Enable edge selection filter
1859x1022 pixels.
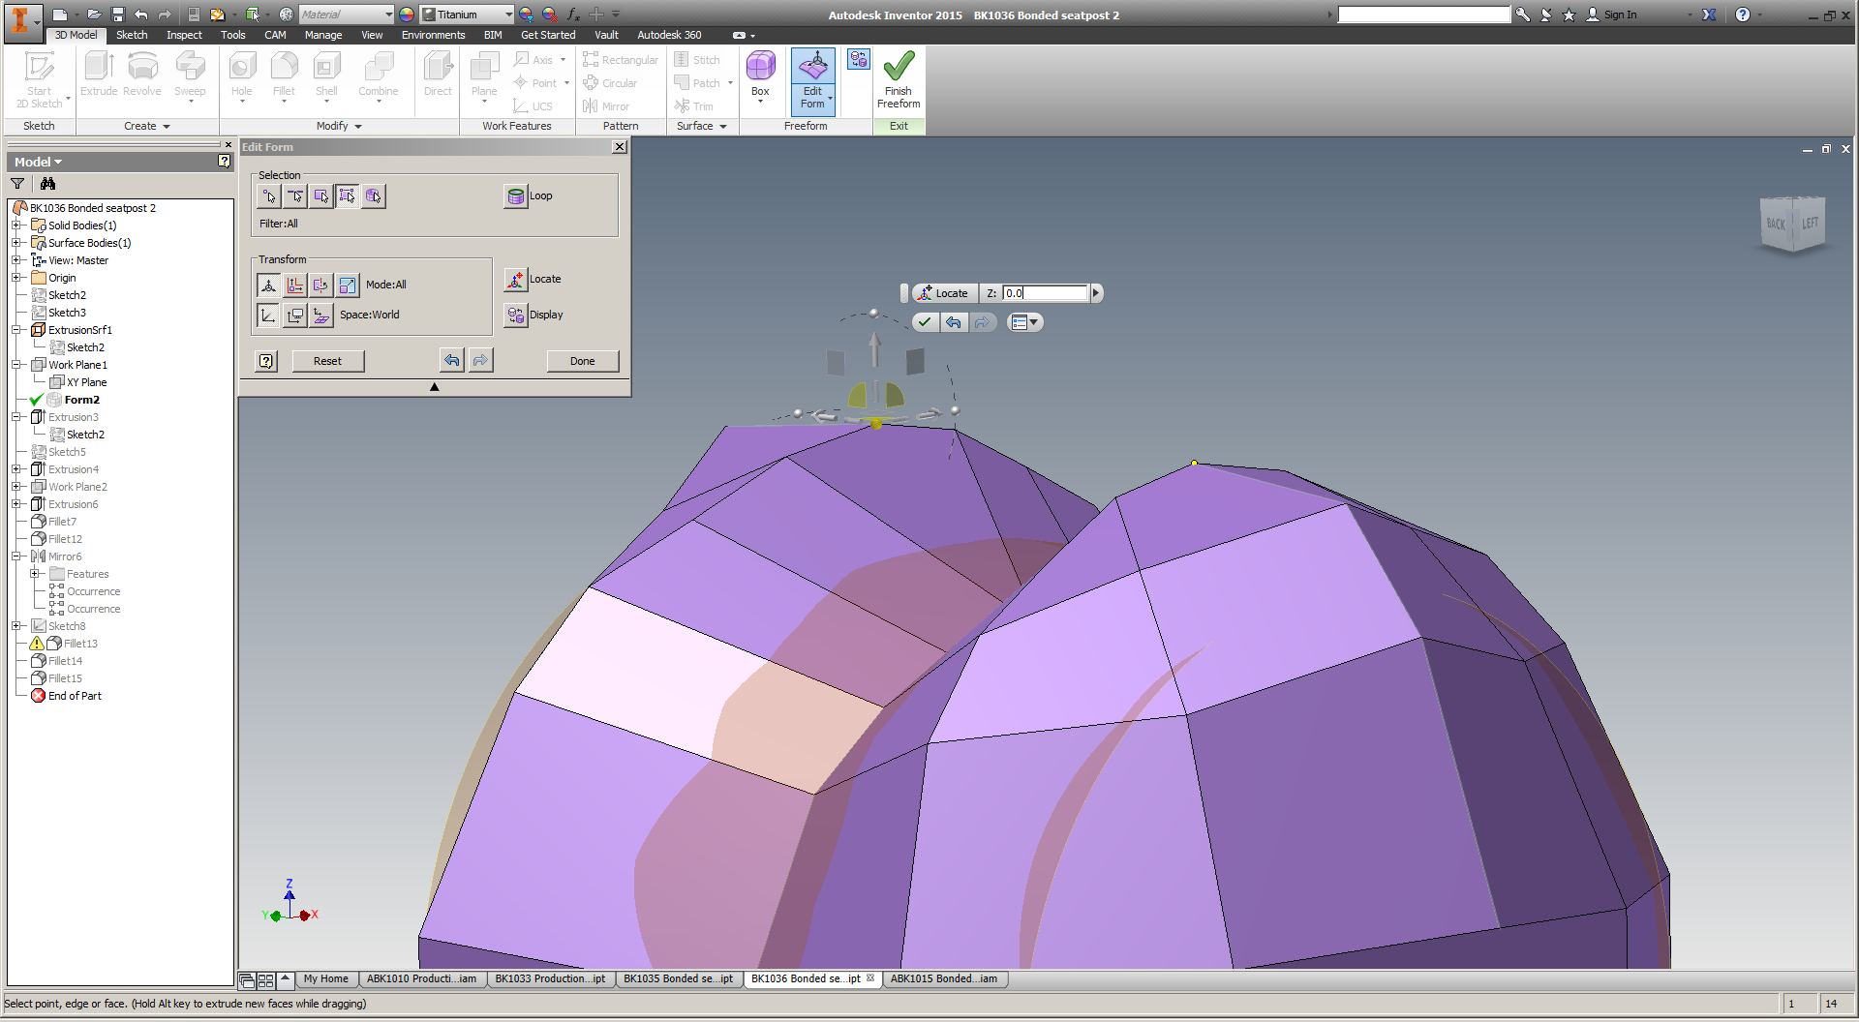click(295, 196)
